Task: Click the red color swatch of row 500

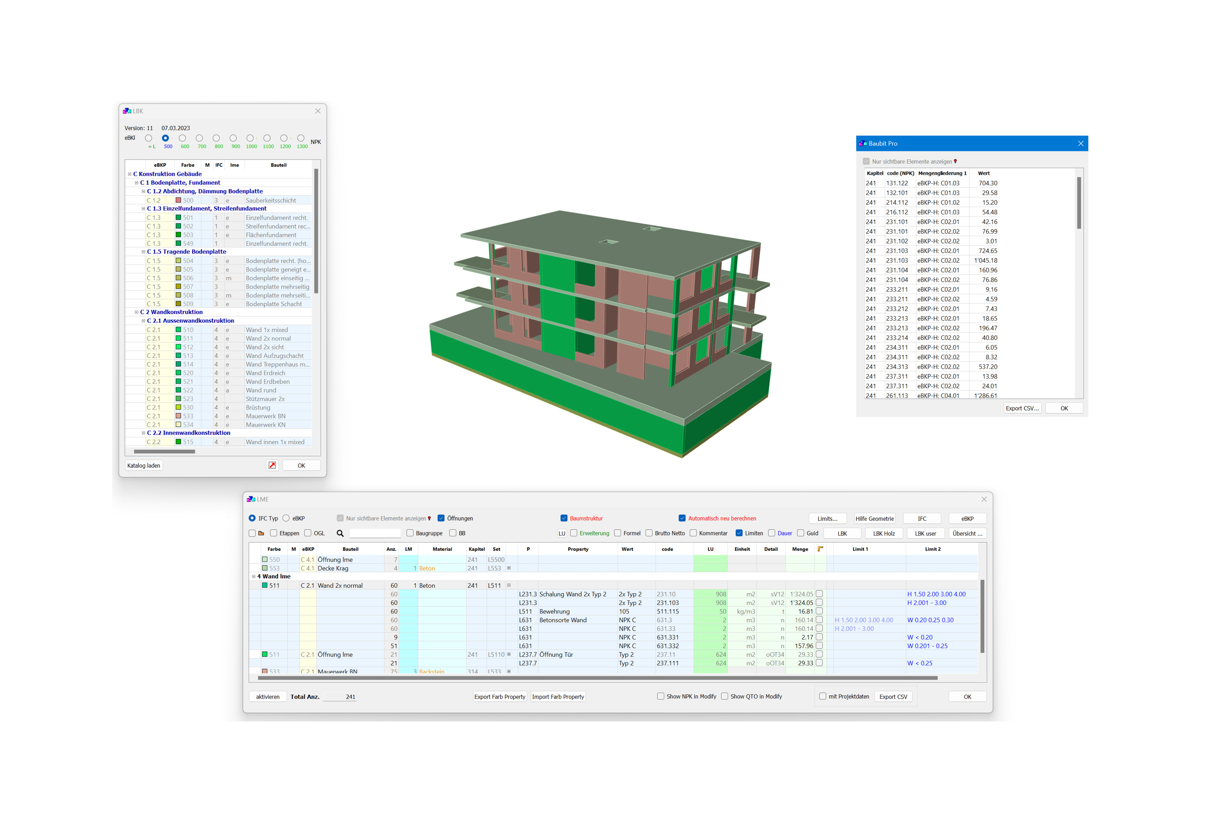Action: [x=178, y=200]
